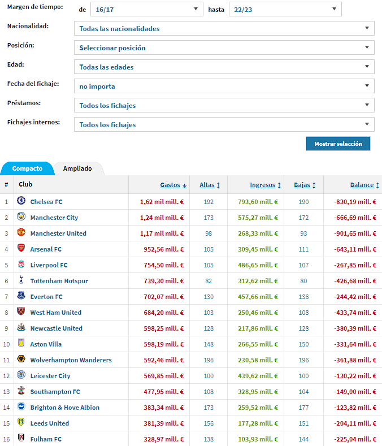Expand the Nacionalidad dropdown
This screenshot has height=446, width=382.
pyautogui.click(x=224, y=28)
